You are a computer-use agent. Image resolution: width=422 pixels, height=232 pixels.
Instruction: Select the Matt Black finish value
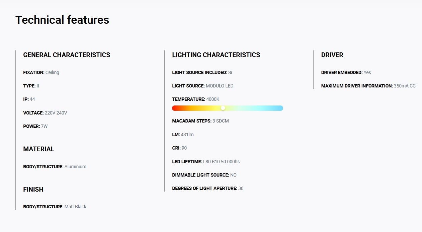tap(75, 207)
